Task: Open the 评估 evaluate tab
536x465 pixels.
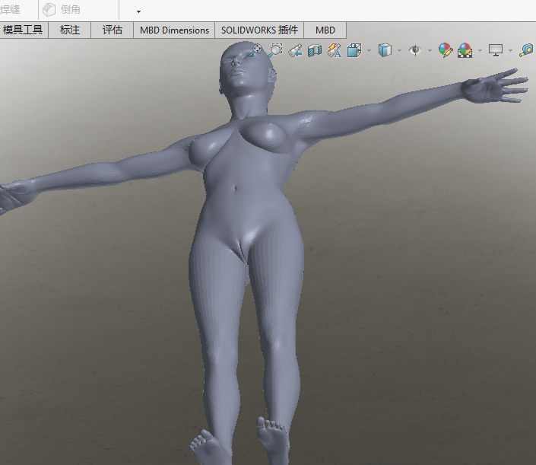Action: coord(113,30)
